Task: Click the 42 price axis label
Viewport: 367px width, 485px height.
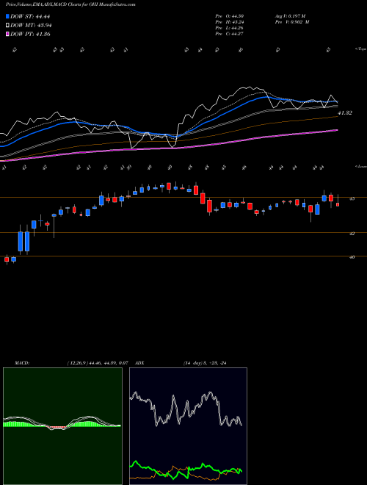Action: click(x=352, y=234)
